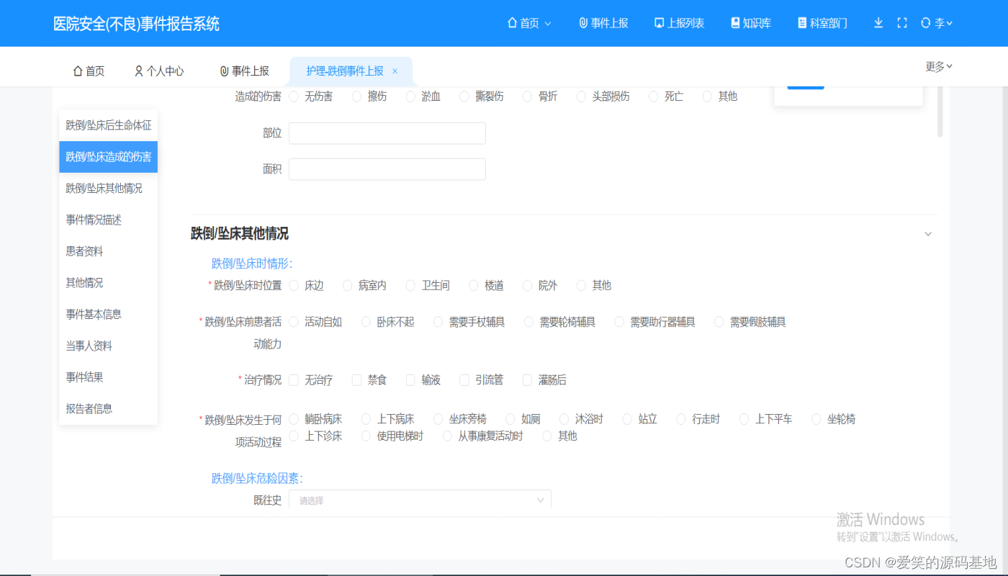Select 行走时 activity option
This screenshot has height=576, width=1008.
pyautogui.click(x=682, y=419)
